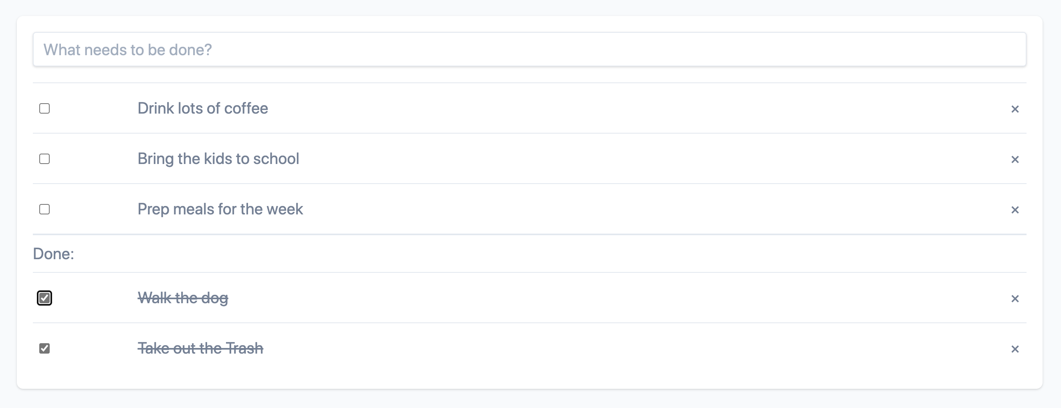Click the crossed-out "Take out the Trash" text
Screen dimensions: 1061x408
[201, 348]
